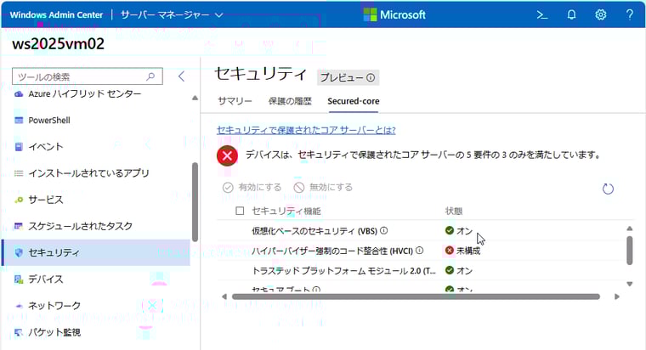The image size is (646, 350).
Task: Click the プレビュー info badge
Action: click(x=348, y=77)
